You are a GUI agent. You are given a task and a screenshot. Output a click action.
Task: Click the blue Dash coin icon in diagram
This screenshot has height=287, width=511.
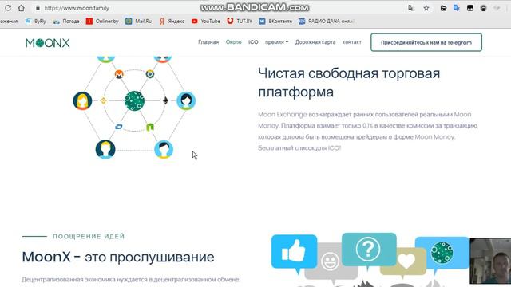coord(119,127)
